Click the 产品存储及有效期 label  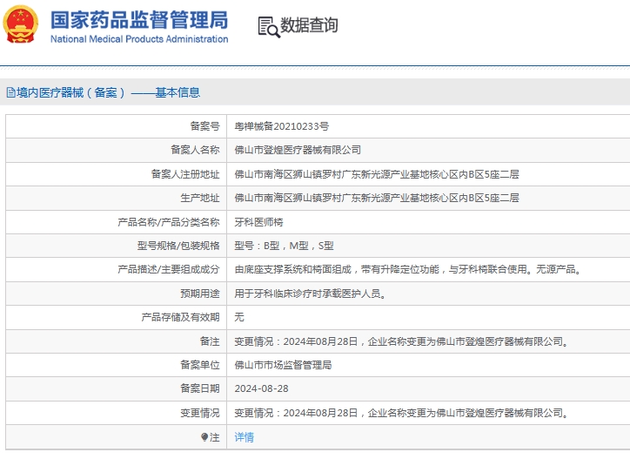point(180,317)
